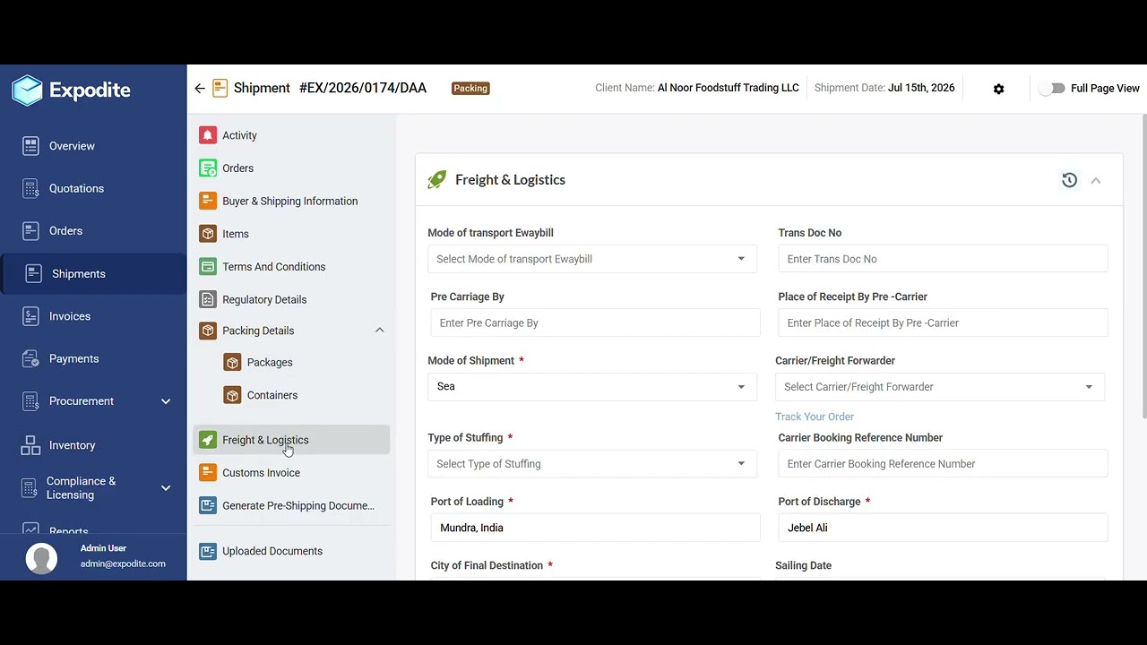Click the Overview sidebar icon

click(x=30, y=146)
